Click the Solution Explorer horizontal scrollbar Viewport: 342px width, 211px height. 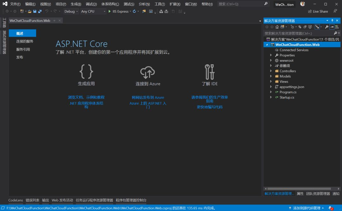click(299, 189)
